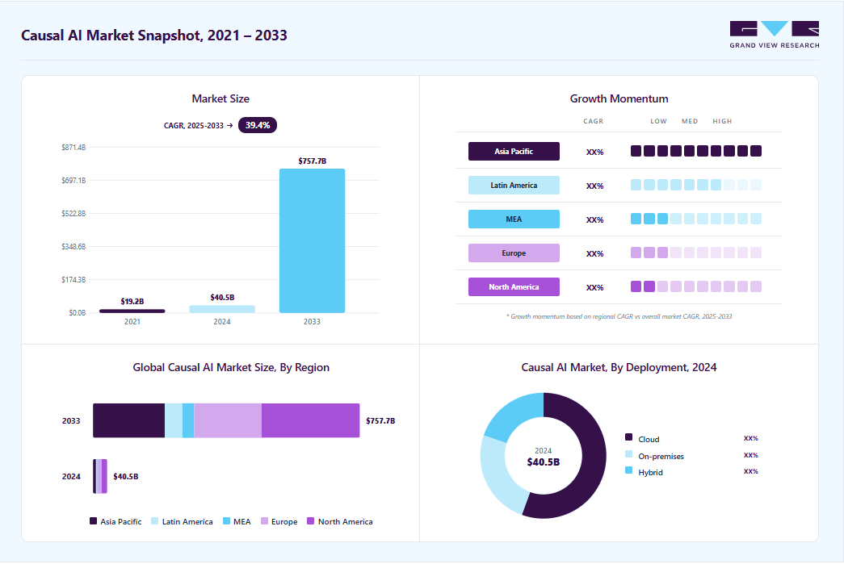
Task: Click the Europe momentum indicator squares
Action: pos(696,253)
